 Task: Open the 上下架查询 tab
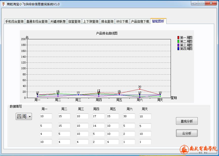coord(91,21)
